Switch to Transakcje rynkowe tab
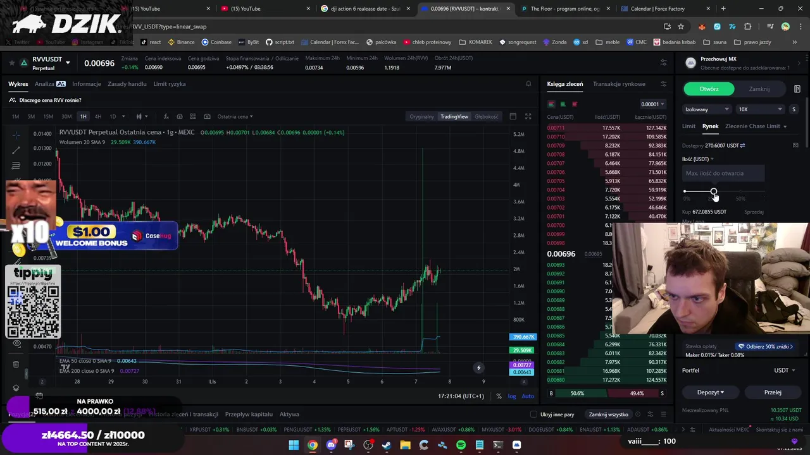This screenshot has width=810, height=455. coord(619,83)
